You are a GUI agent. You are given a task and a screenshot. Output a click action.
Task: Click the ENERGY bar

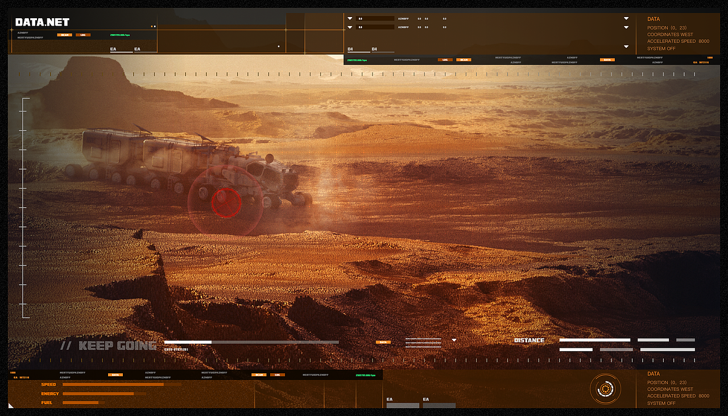click(x=104, y=394)
